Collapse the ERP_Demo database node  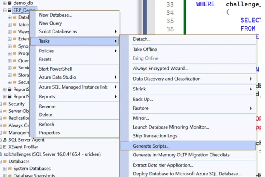(4, 10)
